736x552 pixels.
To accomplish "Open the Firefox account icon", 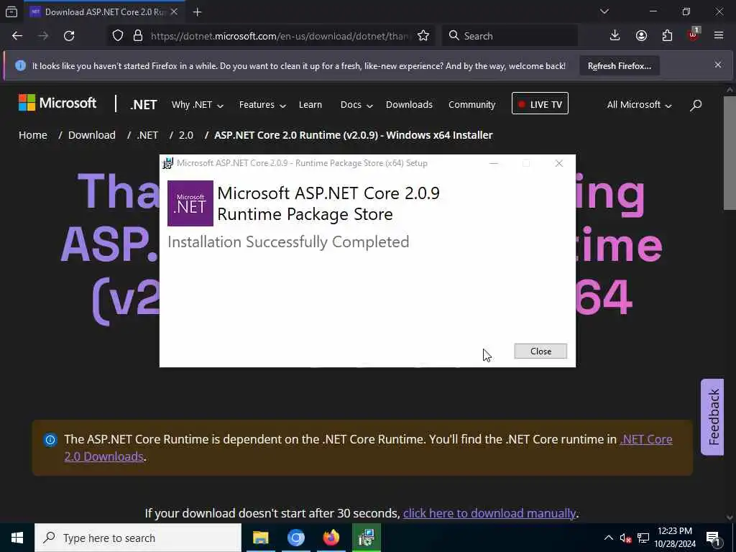I will [x=641, y=36].
